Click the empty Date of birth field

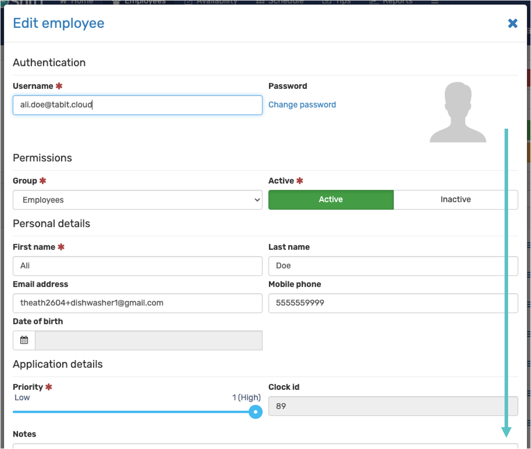149,340
